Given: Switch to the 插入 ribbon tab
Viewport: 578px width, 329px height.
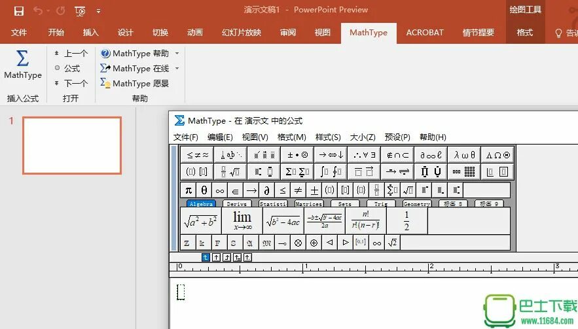Looking at the screenshot, I should [x=91, y=33].
